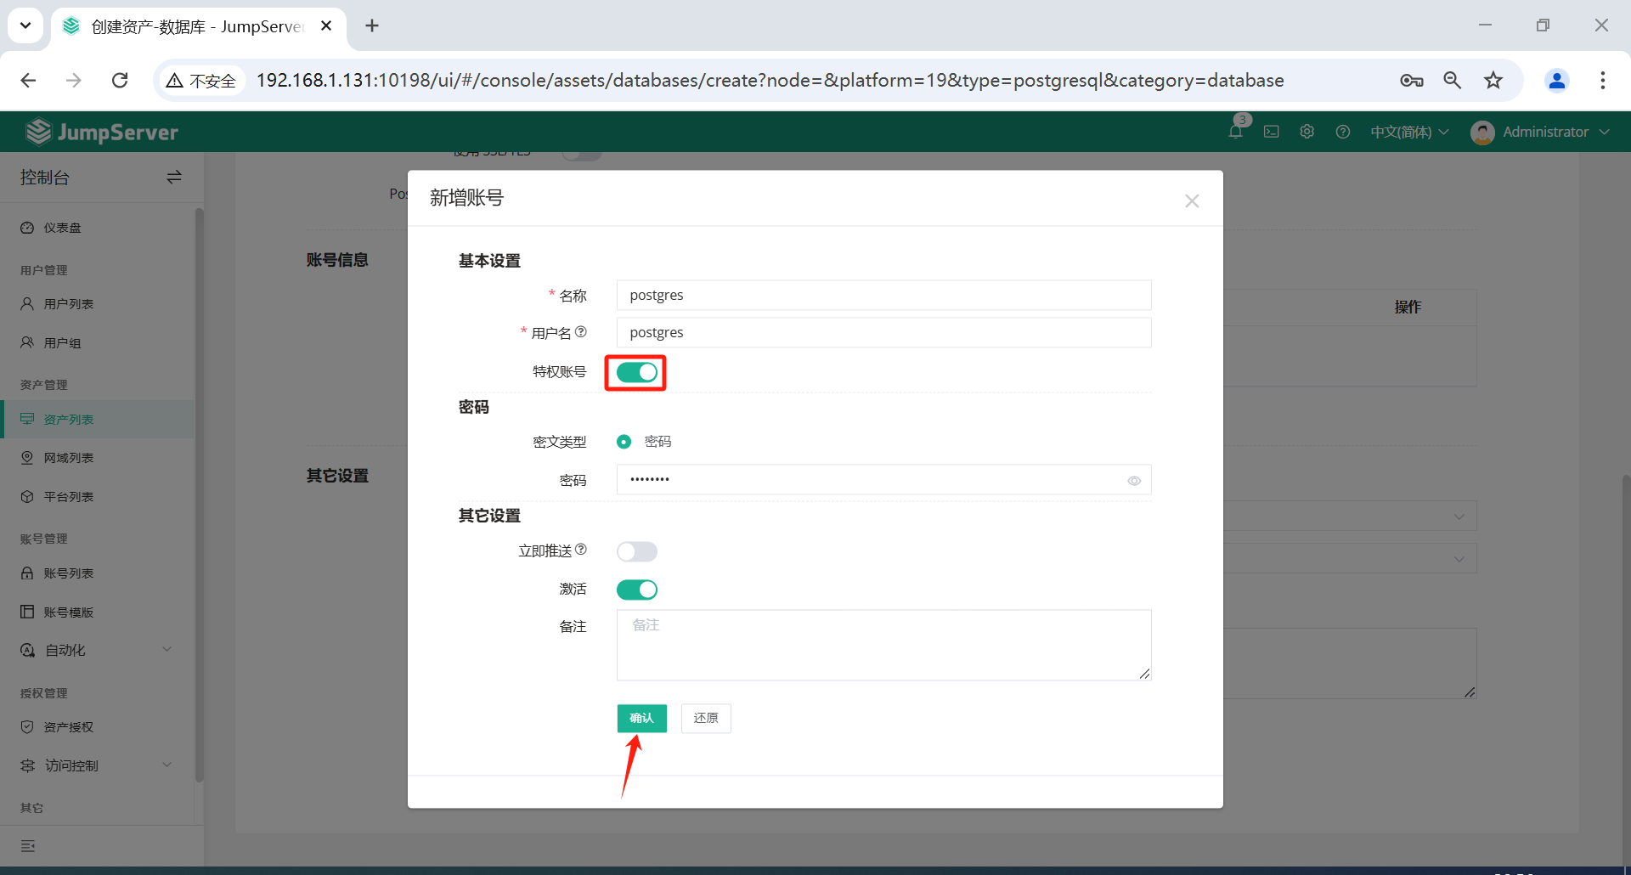Viewport: 1631px width, 875px height.
Task: Click the 密码 input field
Action: click(884, 480)
